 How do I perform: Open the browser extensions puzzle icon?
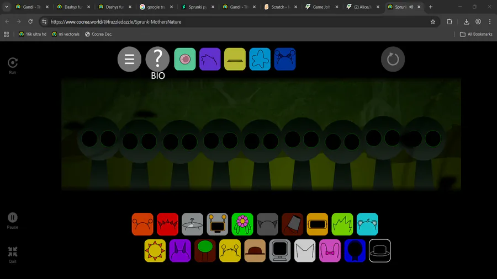(x=450, y=22)
